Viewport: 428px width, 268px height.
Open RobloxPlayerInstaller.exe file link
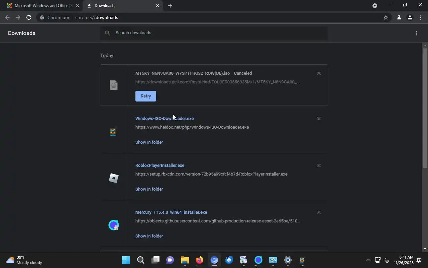160,165
